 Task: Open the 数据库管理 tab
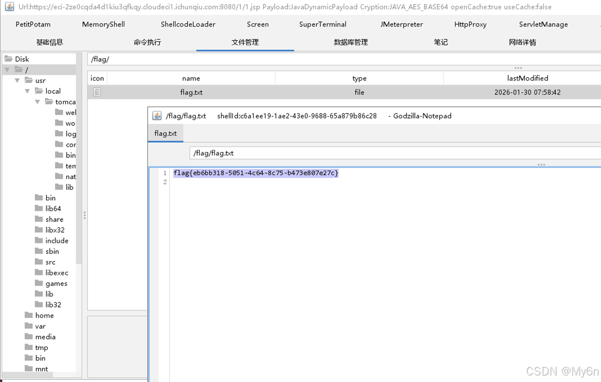tap(351, 42)
